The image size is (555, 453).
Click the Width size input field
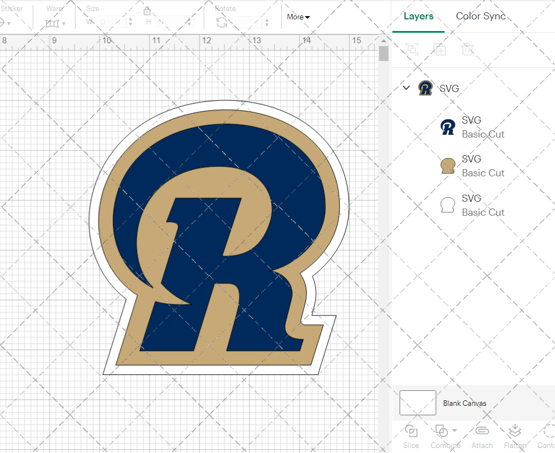coord(112,22)
